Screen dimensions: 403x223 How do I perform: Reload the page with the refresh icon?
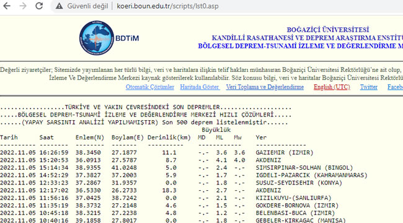click(x=39, y=6)
